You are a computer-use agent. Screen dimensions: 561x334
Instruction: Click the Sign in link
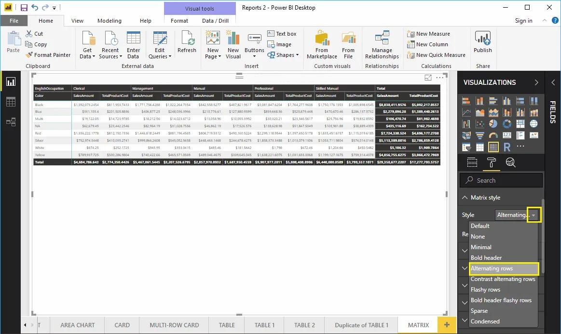coord(524,21)
